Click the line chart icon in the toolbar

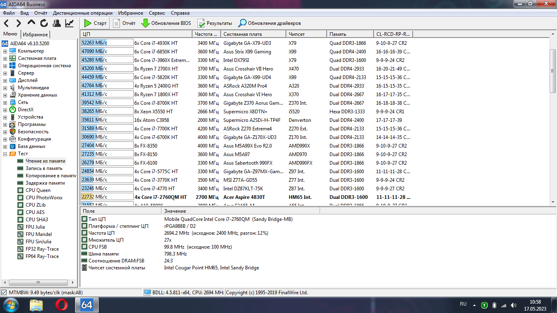(69, 23)
